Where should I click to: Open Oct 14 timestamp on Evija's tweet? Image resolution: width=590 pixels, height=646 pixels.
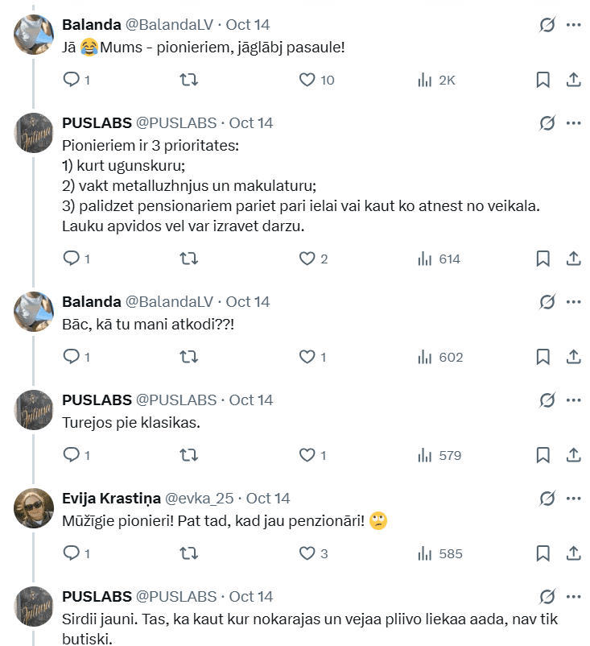(x=268, y=498)
